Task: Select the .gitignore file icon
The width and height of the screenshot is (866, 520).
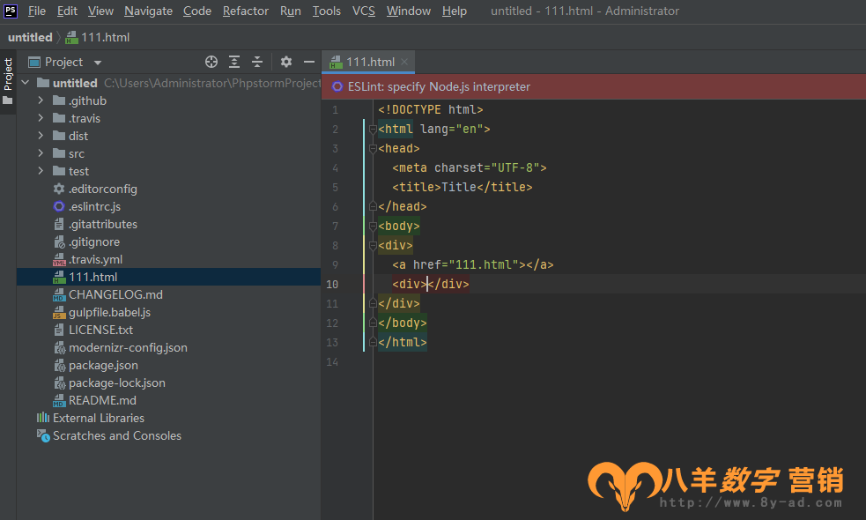Action: pyautogui.click(x=59, y=242)
